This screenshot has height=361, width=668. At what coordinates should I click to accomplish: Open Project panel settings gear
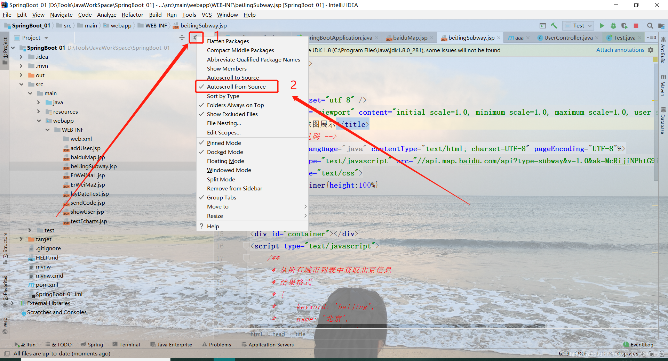(196, 38)
